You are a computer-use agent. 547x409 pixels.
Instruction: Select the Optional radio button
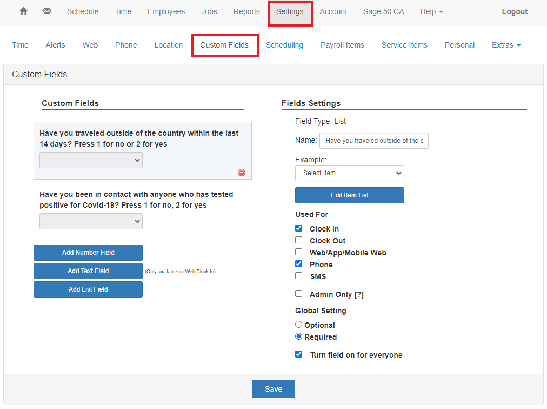(x=298, y=325)
